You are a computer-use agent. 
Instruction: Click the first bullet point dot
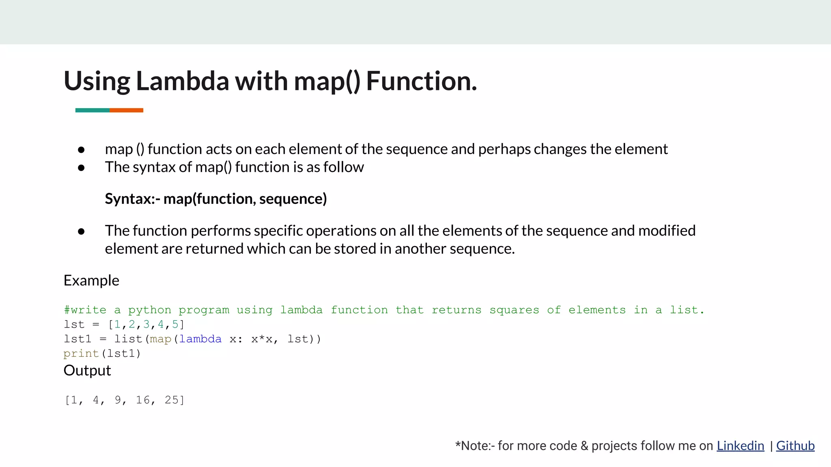click(81, 150)
